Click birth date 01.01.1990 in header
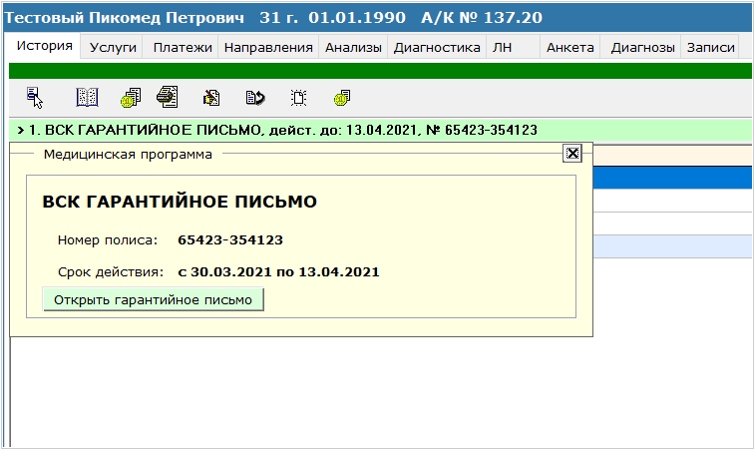This screenshot has height=449, width=754. [x=357, y=17]
